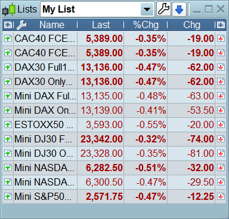Viewport: 229px width, 219px height.
Task: Click the -0.55% change cell
Action: (151, 124)
